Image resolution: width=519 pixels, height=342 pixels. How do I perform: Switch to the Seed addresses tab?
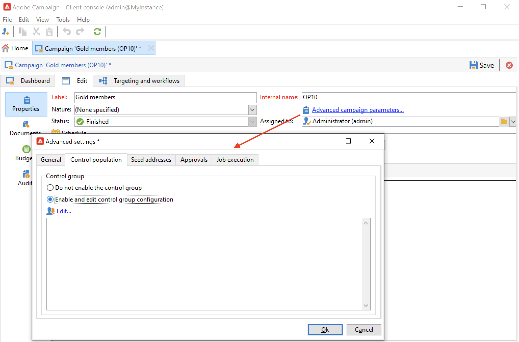pos(151,160)
